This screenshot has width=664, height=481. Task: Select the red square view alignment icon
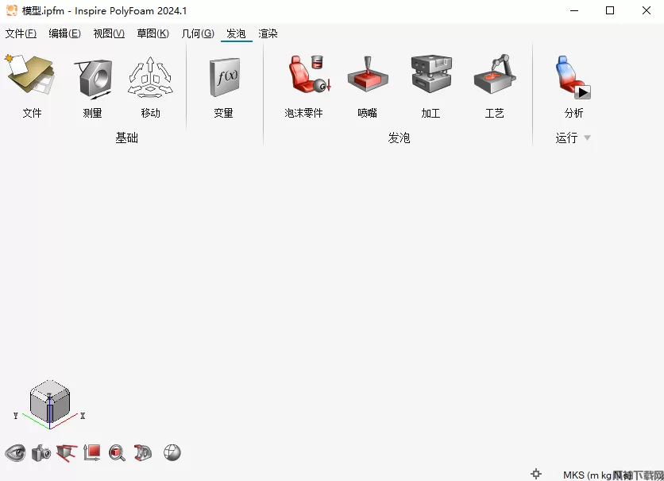click(x=92, y=452)
